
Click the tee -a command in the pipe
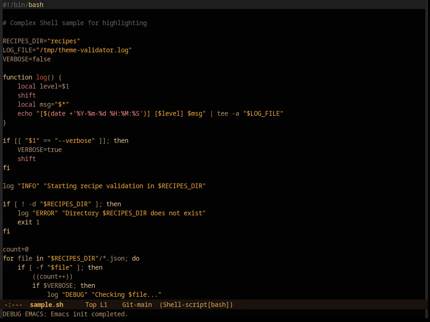click(228, 113)
